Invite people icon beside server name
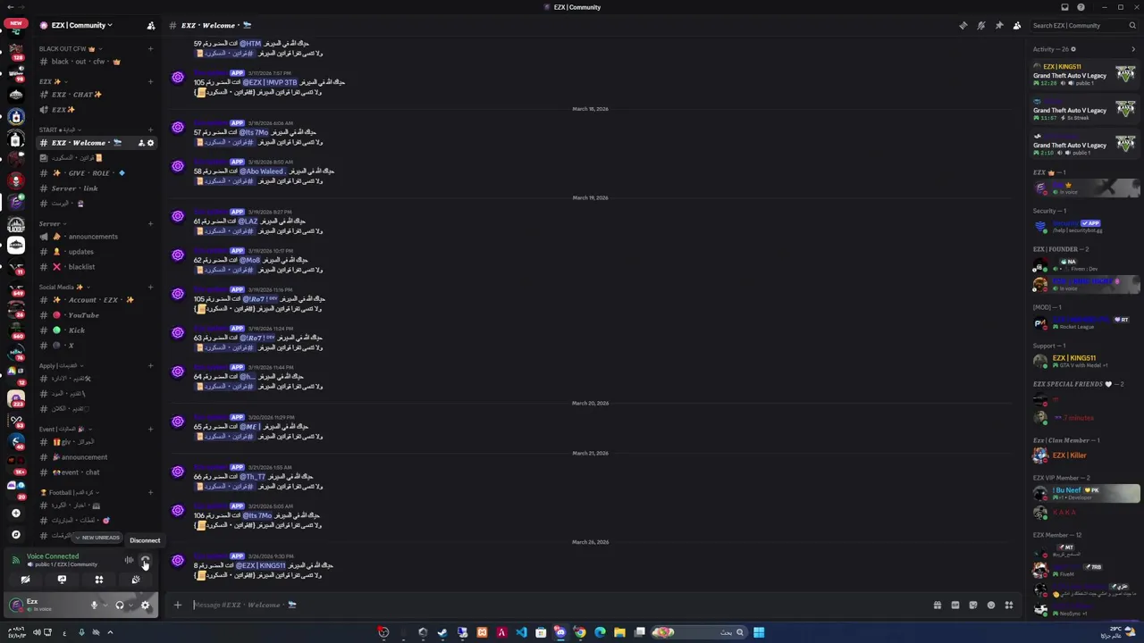The image size is (1144, 643). click(151, 25)
